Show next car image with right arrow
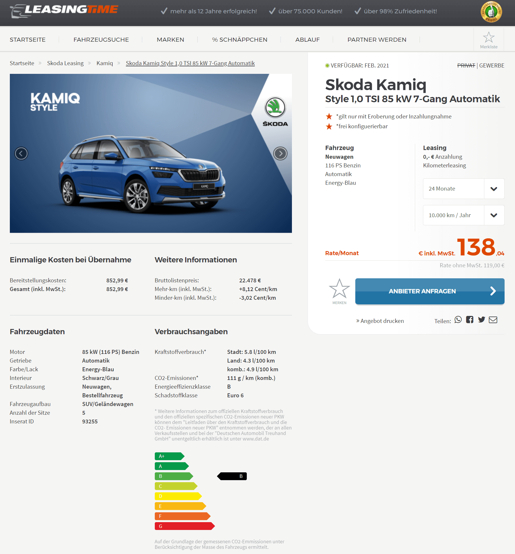 click(x=280, y=153)
